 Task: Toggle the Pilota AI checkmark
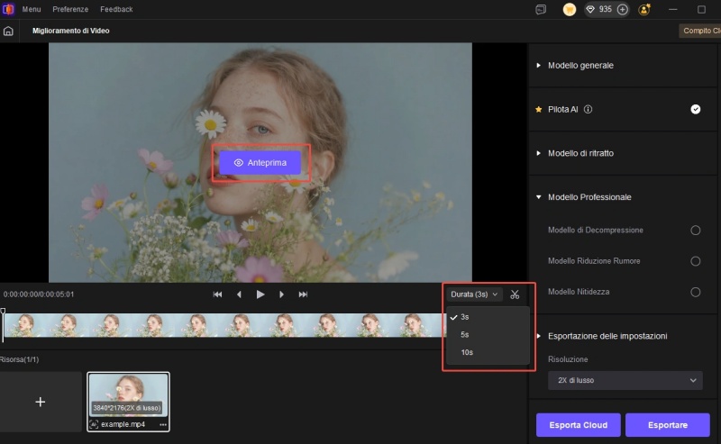point(695,109)
